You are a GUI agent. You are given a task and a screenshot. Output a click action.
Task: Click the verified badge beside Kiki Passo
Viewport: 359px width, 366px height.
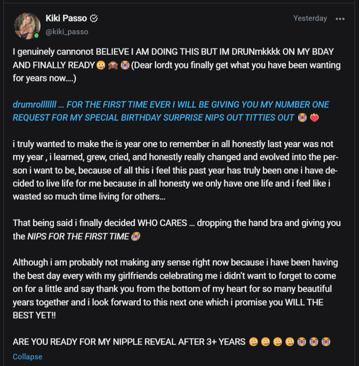pyautogui.click(x=93, y=18)
